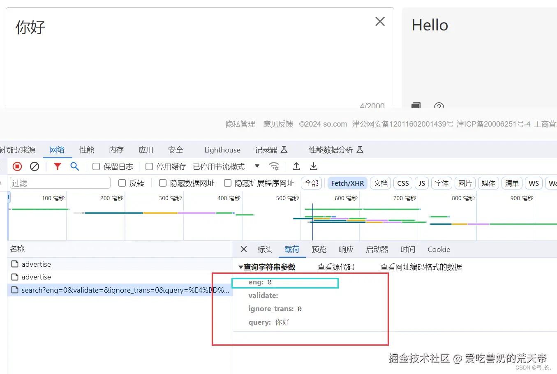Open network search
The height and width of the screenshot is (374, 557).
74,166
